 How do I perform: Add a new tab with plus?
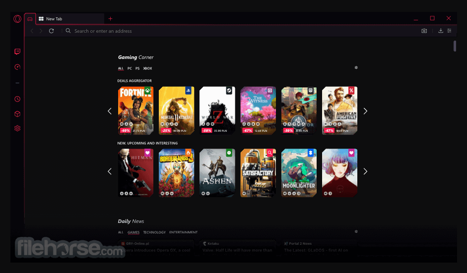pos(110,19)
